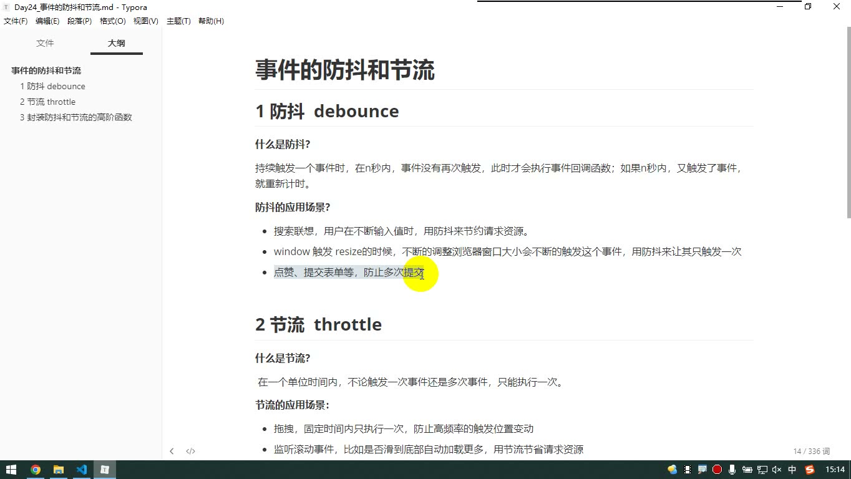Viewport: 851px width, 479px height.
Task: Open the 文件(F) menu
Action: [x=16, y=21]
